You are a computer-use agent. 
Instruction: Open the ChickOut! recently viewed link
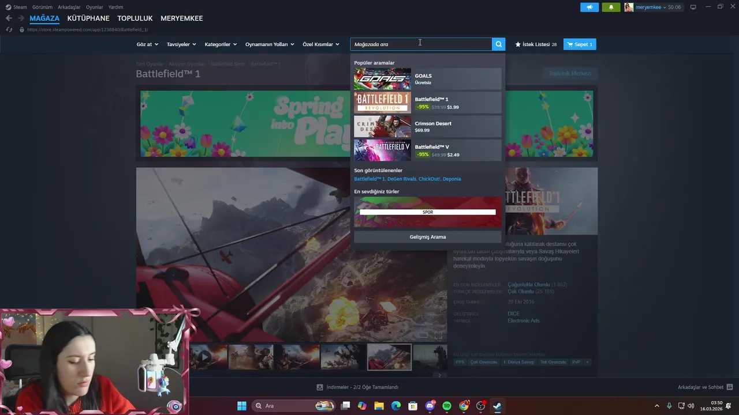[x=430, y=179]
